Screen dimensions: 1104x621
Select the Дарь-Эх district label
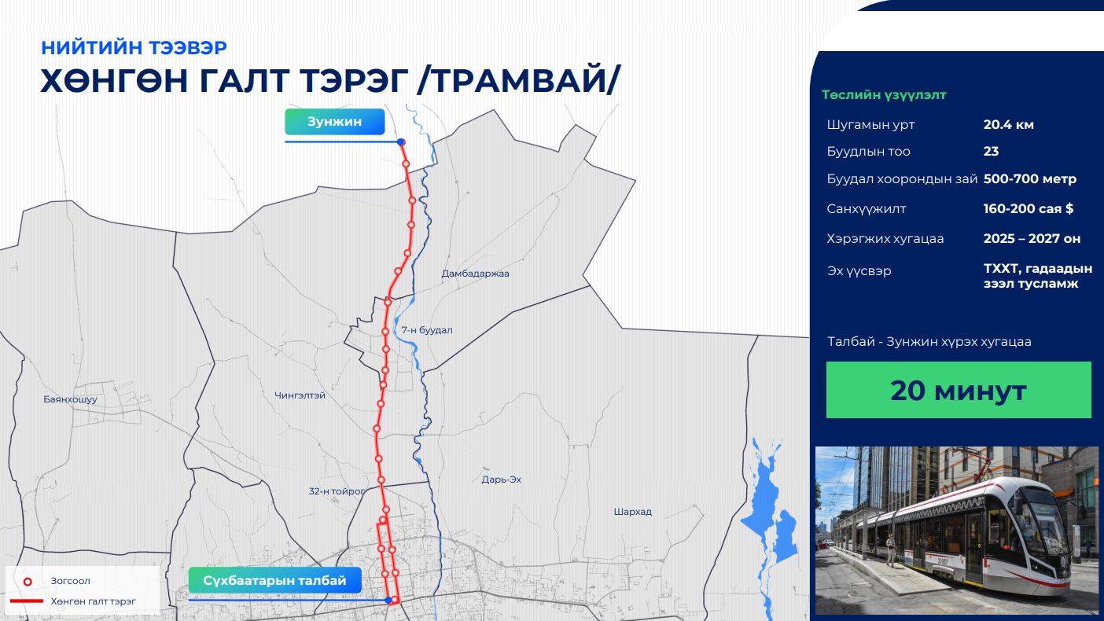(x=503, y=479)
